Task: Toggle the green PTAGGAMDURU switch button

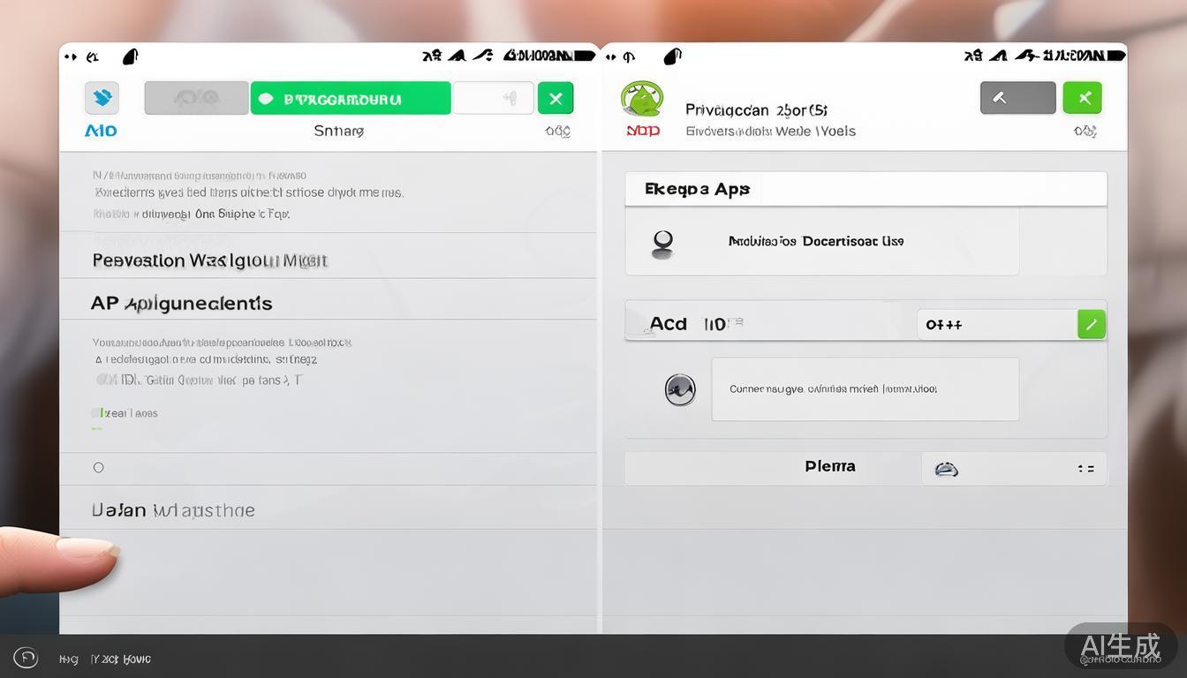Action: coord(350,99)
